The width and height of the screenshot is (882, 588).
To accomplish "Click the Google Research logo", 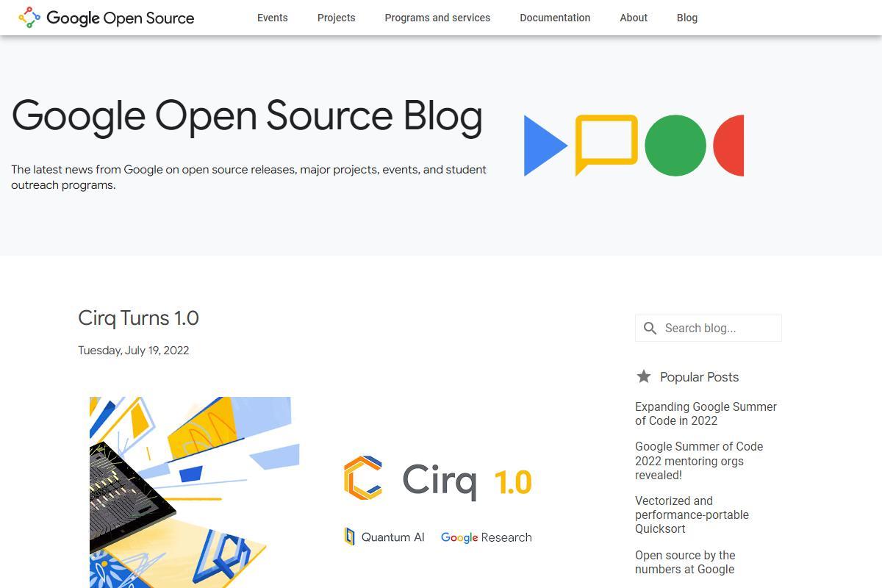I will (x=487, y=537).
